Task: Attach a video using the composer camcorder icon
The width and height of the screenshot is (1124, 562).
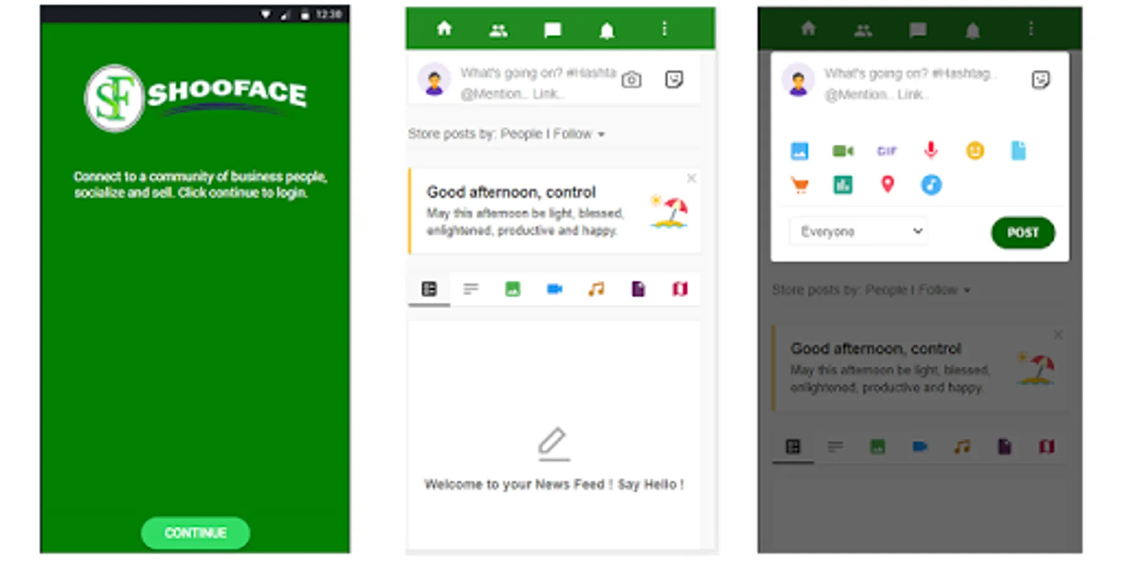Action: 843,150
